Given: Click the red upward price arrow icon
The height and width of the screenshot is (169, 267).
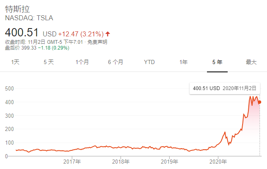Looking at the screenshot, I should [108, 34].
